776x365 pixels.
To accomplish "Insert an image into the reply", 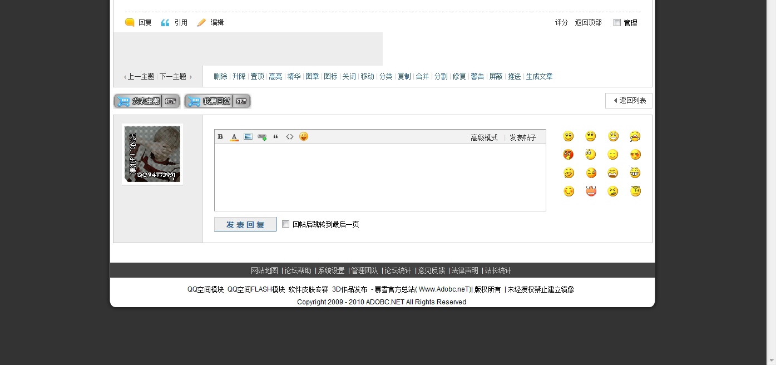I will [x=248, y=136].
